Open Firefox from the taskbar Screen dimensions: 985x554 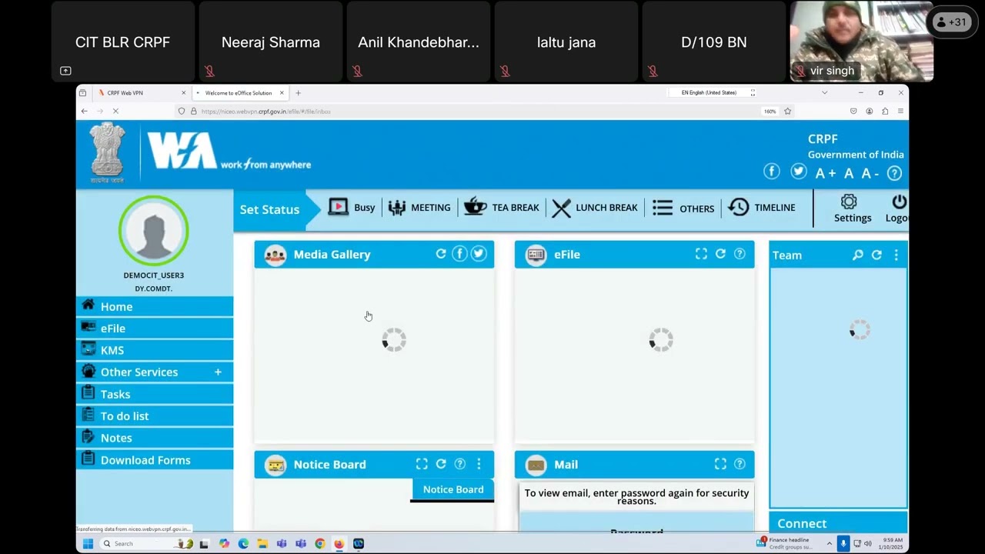pyautogui.click(x=339, y=544)
